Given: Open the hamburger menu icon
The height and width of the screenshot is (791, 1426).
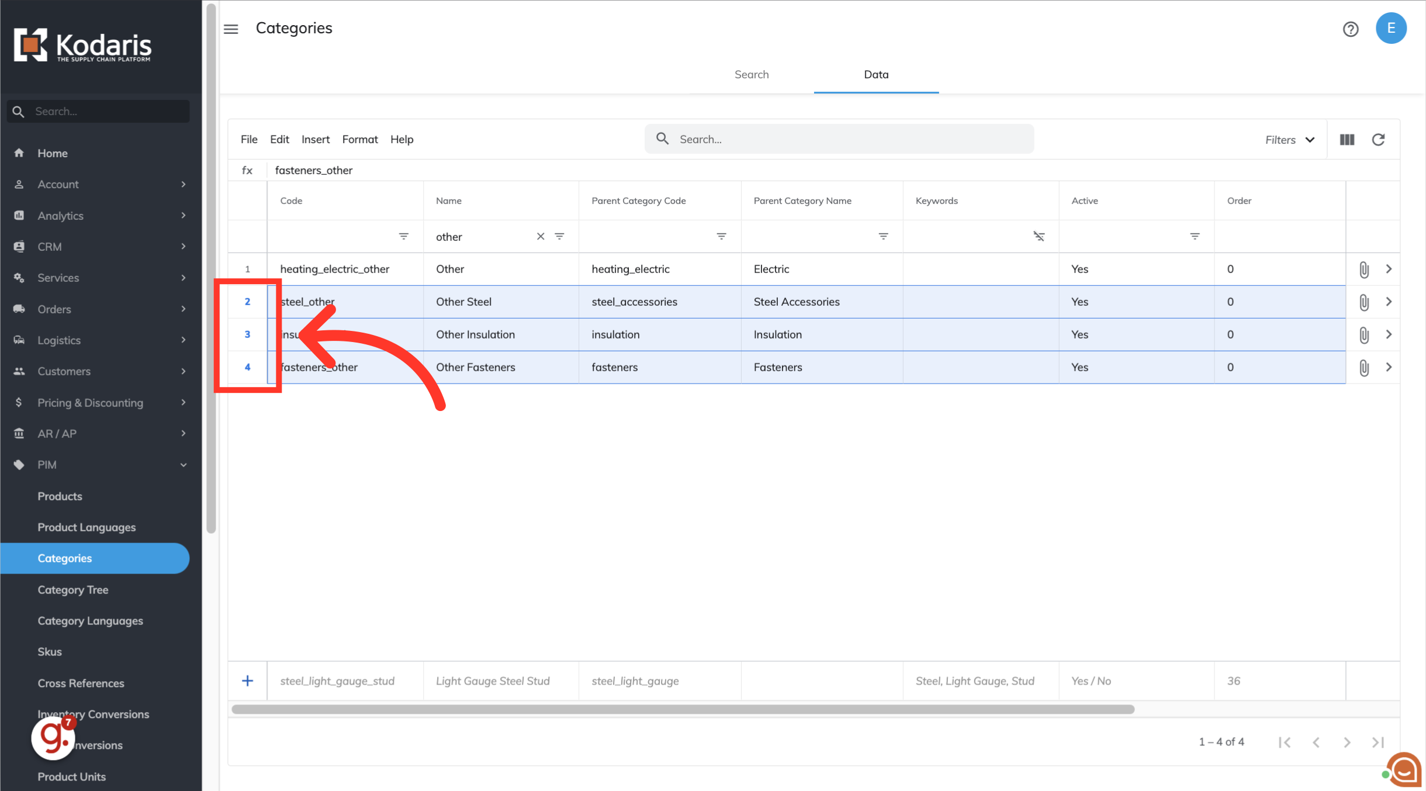Looking at the screenshot, I should (x=231, y=29).
